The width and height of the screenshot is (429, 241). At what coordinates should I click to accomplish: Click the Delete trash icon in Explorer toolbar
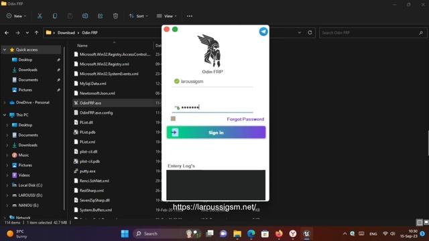tap(115, 16)
